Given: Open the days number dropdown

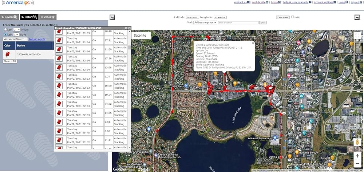Looking at the screenshot, I should click(16, 34).
